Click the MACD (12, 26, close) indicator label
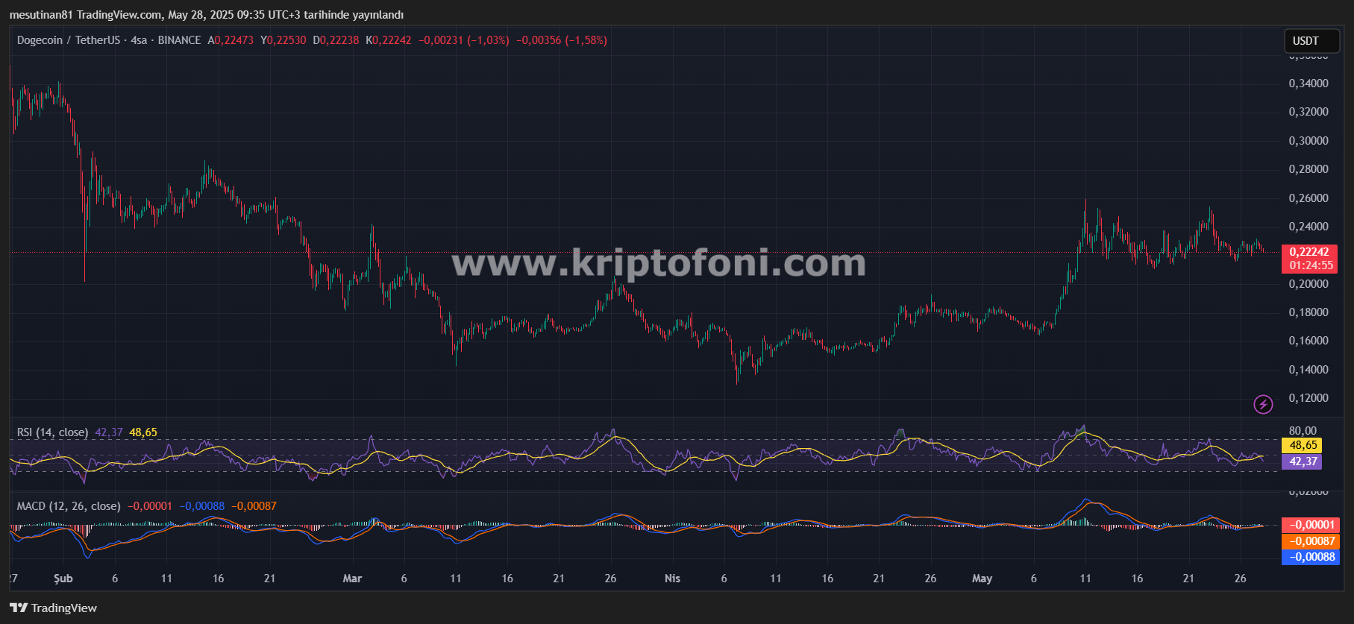 pyautogui.click(x=69, y=506)
